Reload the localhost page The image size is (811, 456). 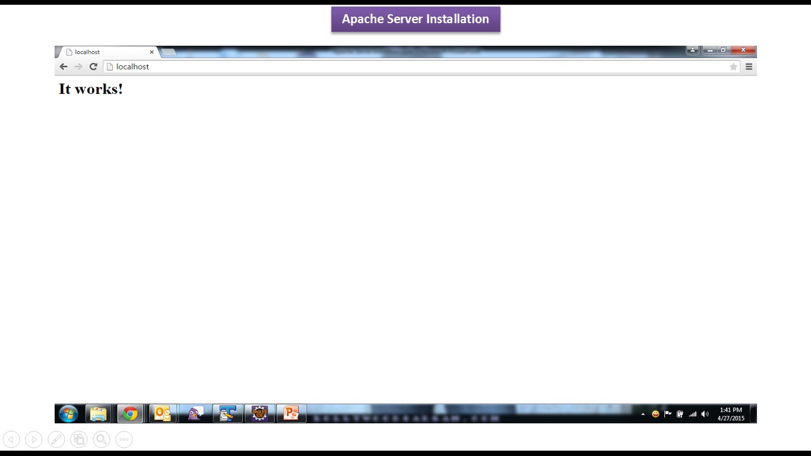pos(93,66)
